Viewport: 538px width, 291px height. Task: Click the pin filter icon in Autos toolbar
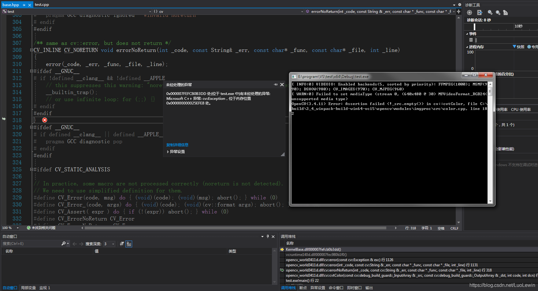click(122, 244)
